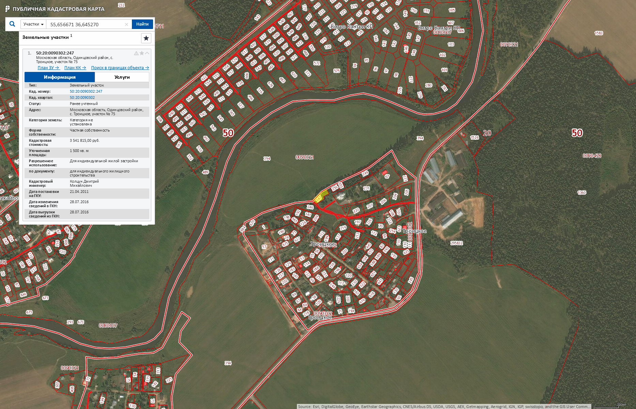
Task: Click map parcel label 249
Action: click(365, 173)
